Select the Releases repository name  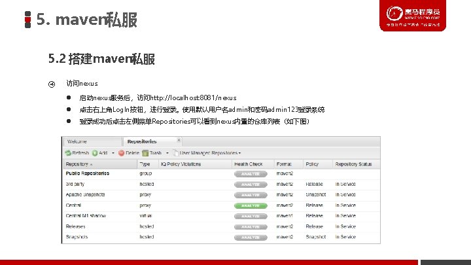(x=75, y=226)
